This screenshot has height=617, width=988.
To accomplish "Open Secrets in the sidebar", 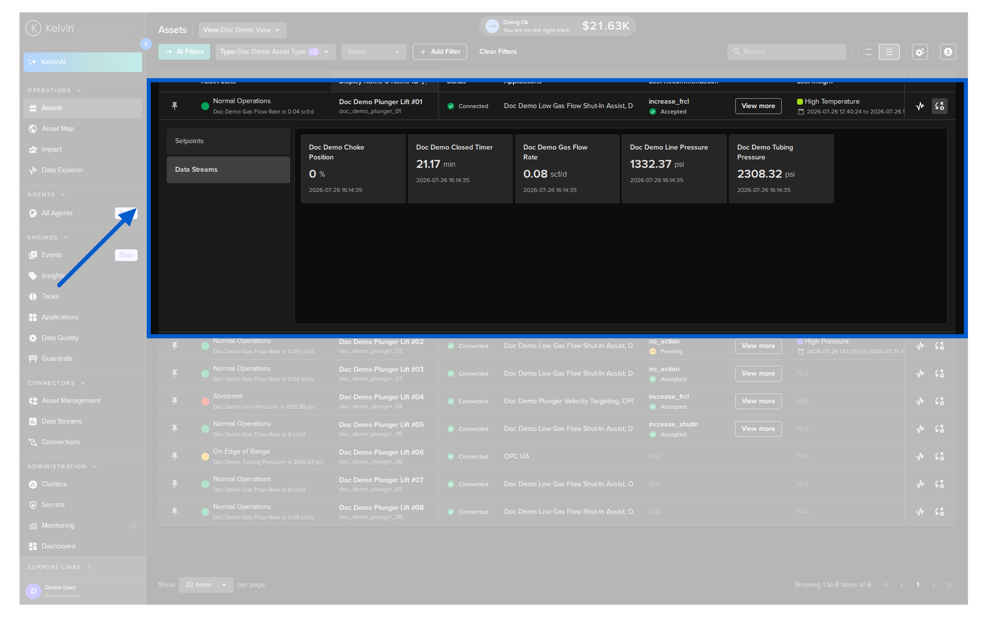I will point(82,505).
